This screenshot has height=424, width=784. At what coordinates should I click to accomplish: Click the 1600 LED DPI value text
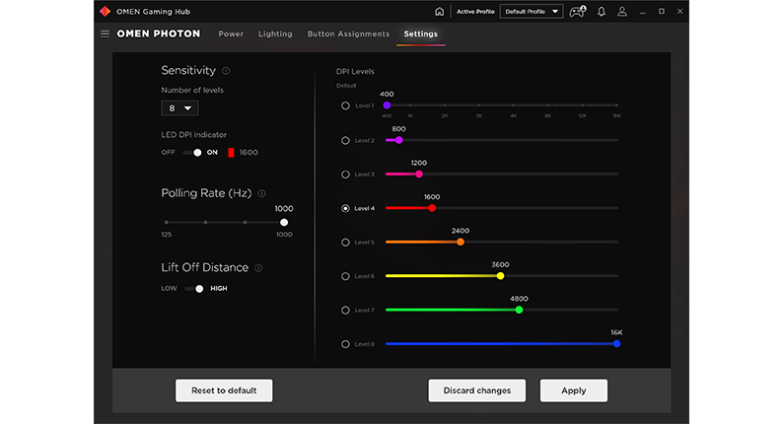pyautogui.click(x=249, y=153)
